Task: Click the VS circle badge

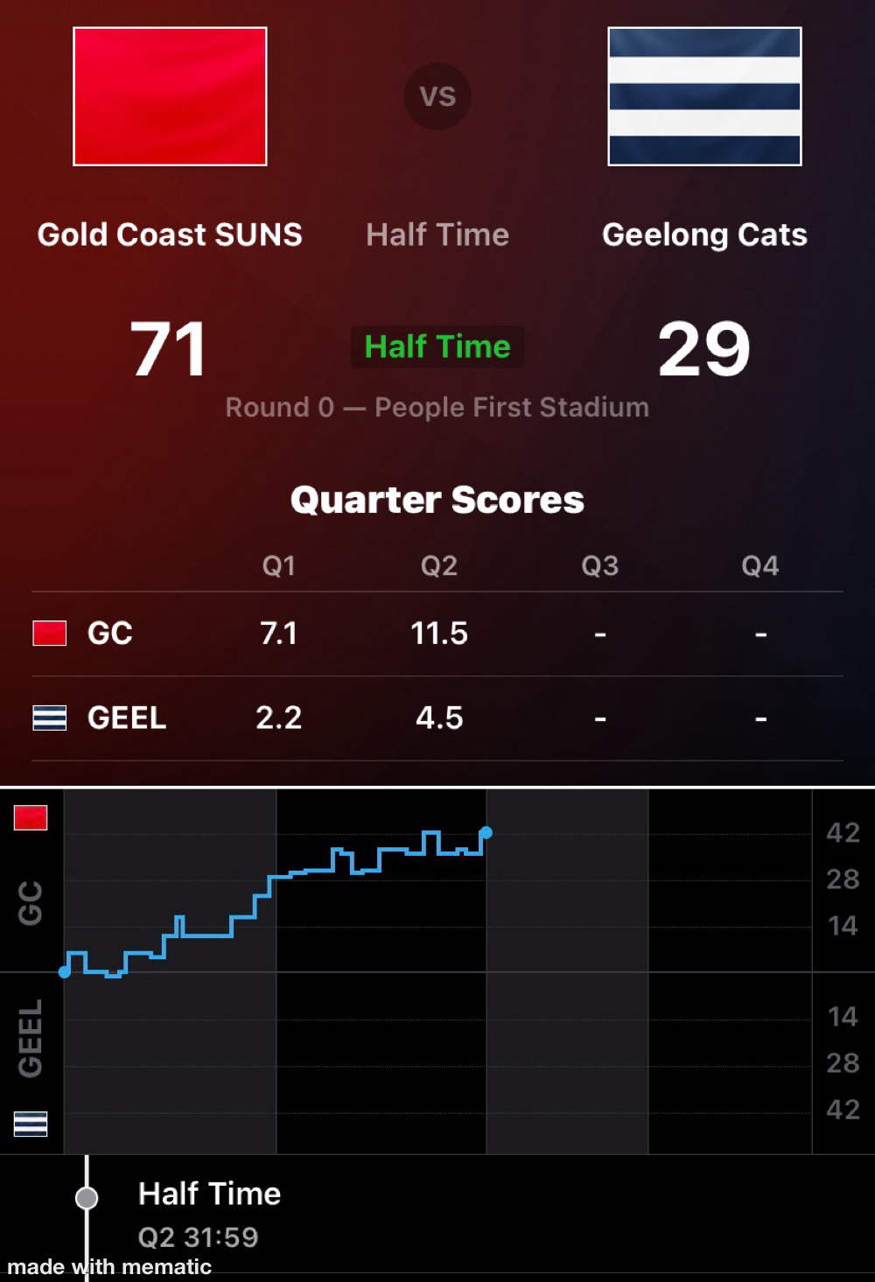Action: [x=437, y=95]
